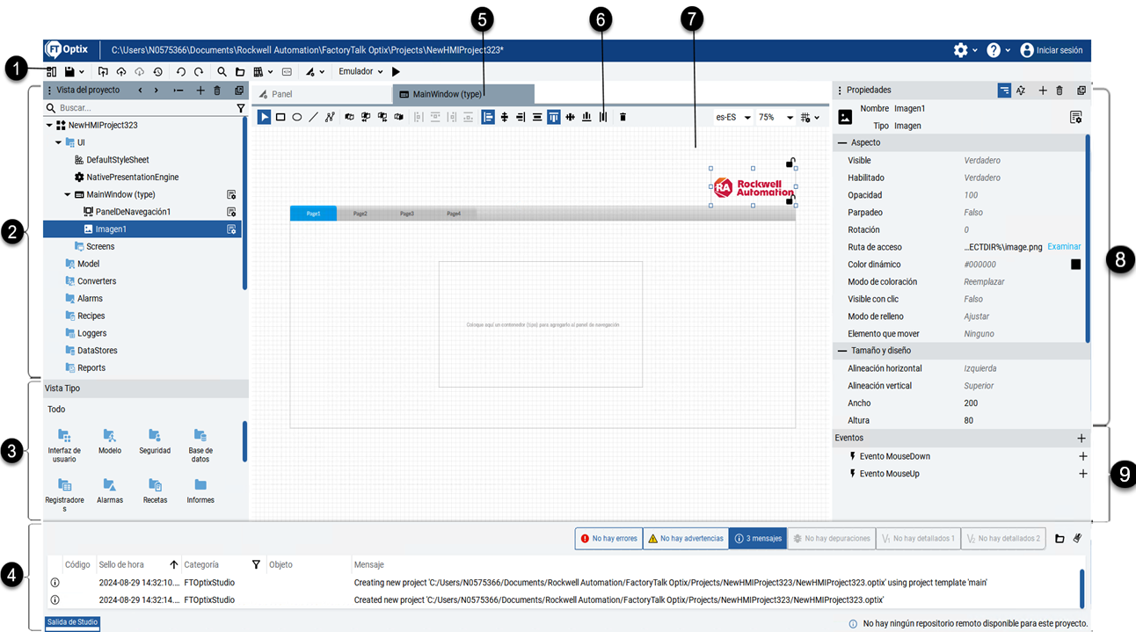Select the Page3 tab on the canvas

[407, 214]
